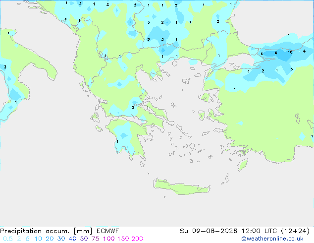Screen dimensions: 314x243
Task: Select the 30 mm legend value
Action: [x=61, y=239]
